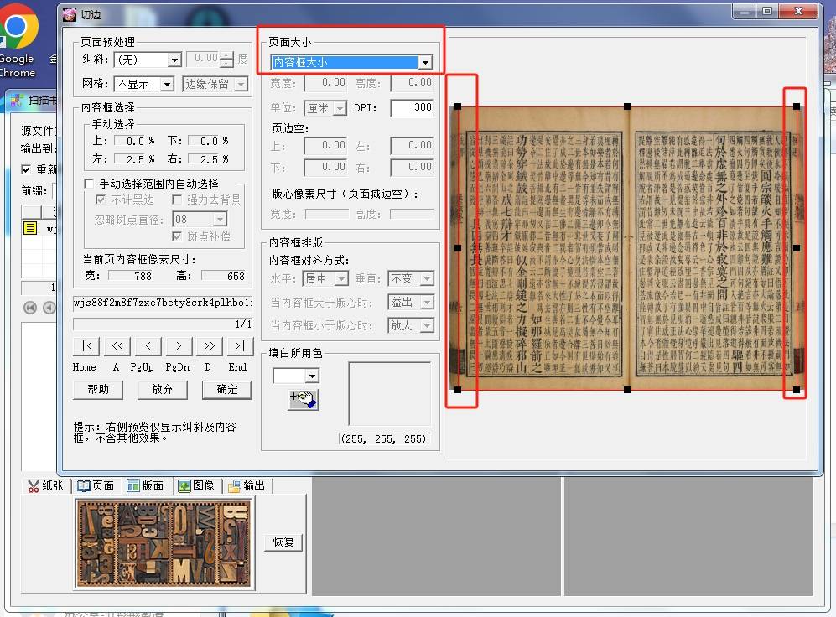The image size is (836, 617).
Task: Jump to last page with >| button
Action: [240, 346]
